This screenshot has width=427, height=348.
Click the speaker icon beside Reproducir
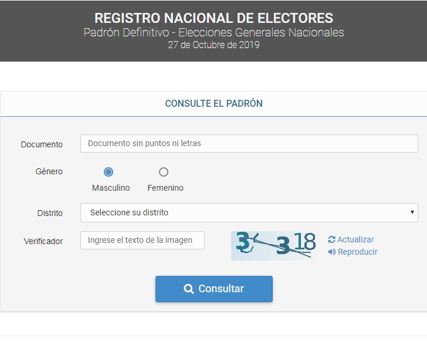332,252
